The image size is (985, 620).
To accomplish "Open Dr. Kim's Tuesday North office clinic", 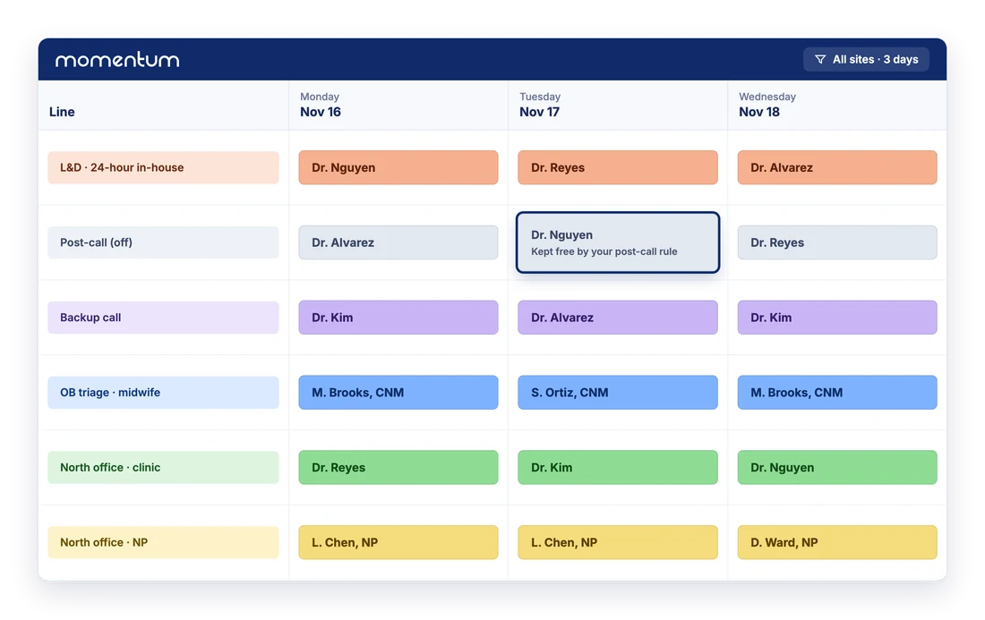I will pyautogui.click(x=618, y=468).
